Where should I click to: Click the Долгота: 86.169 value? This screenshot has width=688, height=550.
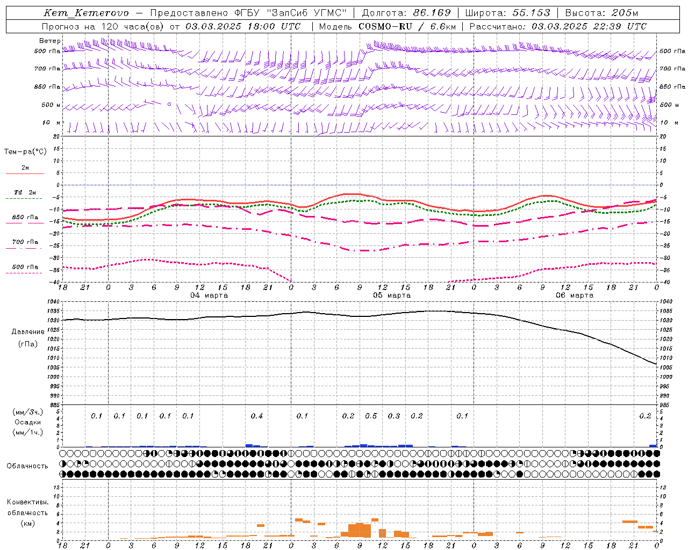[406, 13]
